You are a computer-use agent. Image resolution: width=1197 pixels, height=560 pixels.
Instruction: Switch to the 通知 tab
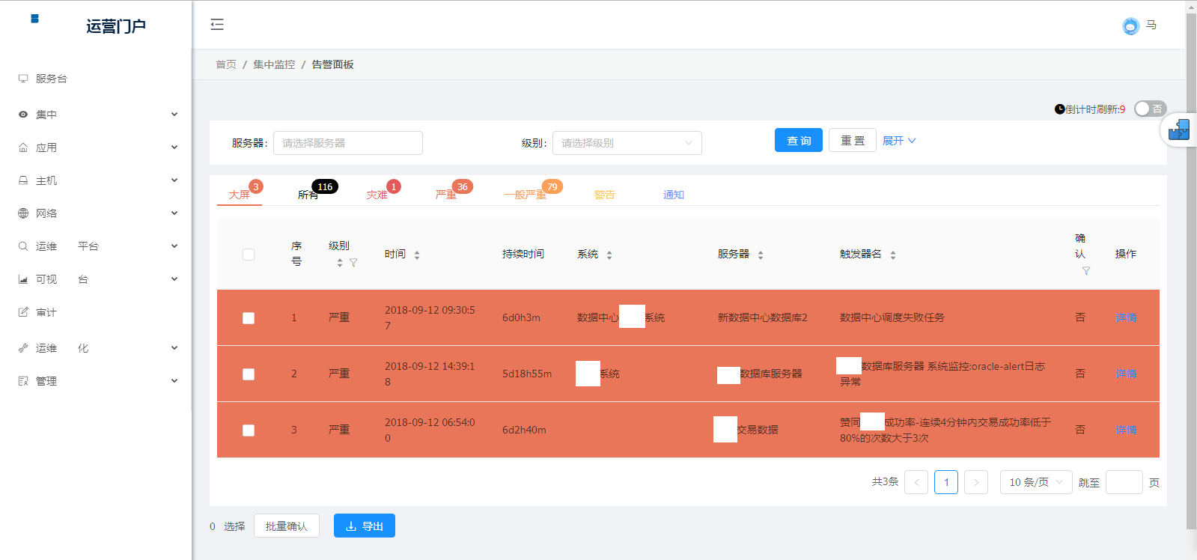673,195
